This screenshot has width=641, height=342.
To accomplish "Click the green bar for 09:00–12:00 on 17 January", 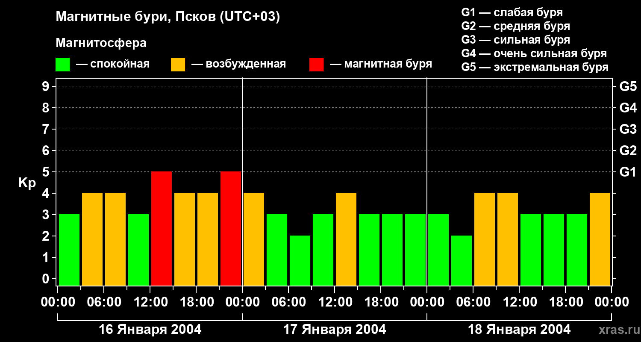I will point(323,250).
